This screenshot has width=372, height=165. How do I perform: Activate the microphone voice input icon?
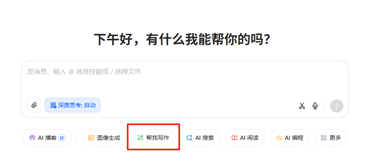coord(315,106)
